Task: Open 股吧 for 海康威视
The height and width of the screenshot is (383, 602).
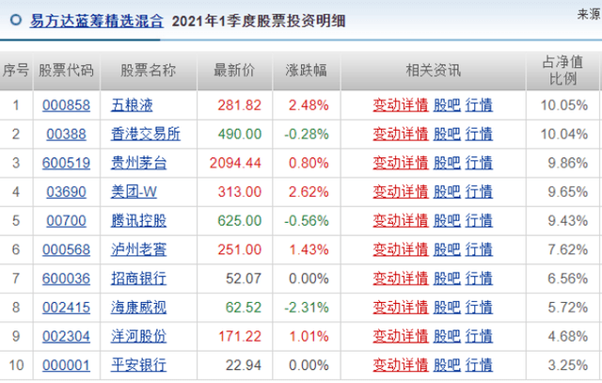Action: pyautogui.click(x=447, y=308)
